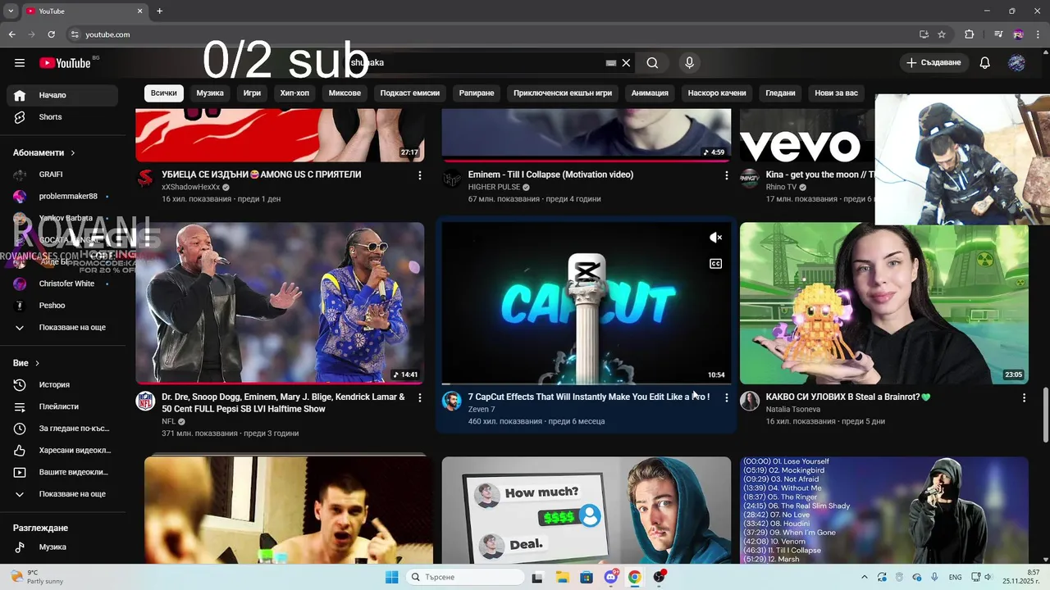Open Харесани видеоклипове list
Screen dimensions: 1050x590
[62, 451]
